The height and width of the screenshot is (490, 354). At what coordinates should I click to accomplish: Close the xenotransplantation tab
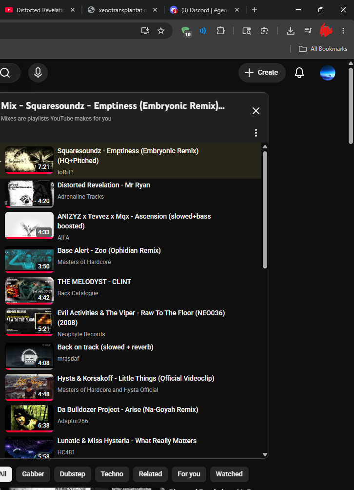pyautogui.click(x=155, y=10)
